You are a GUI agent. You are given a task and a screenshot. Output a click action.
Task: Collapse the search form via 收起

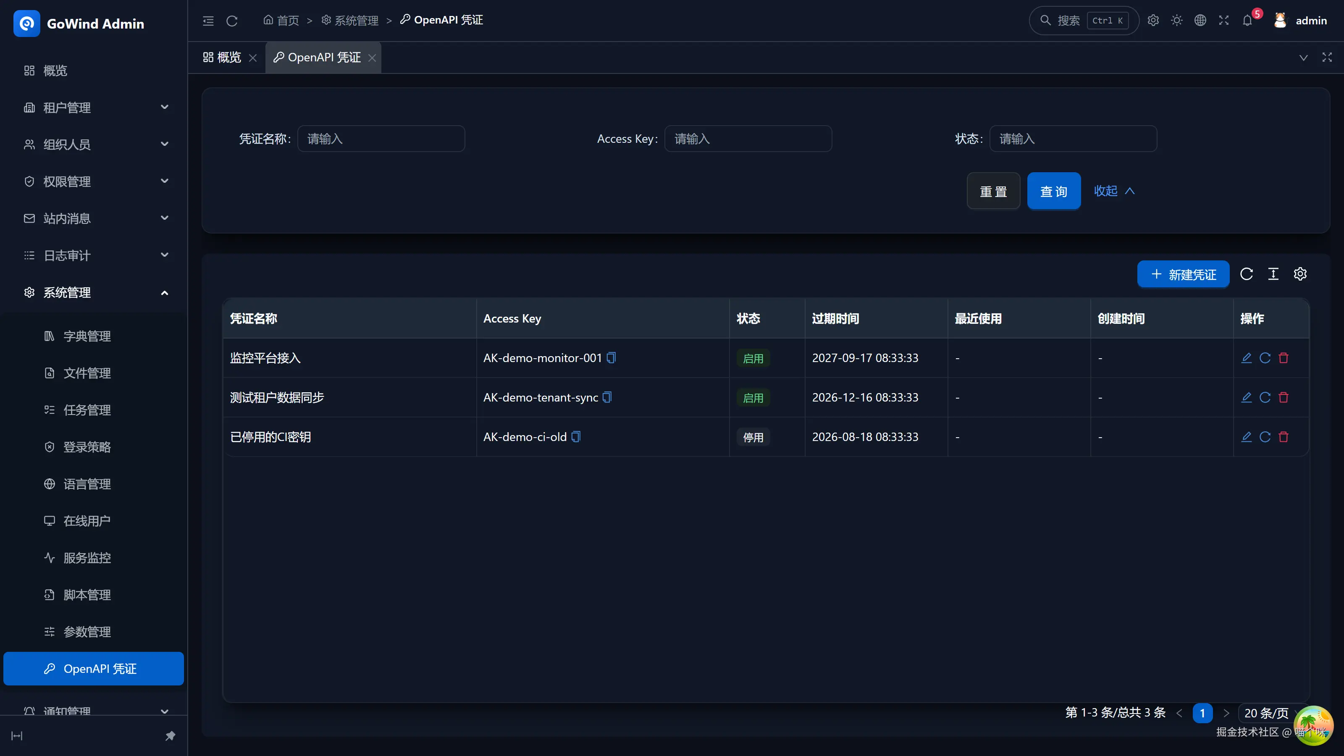[1114, 191]
